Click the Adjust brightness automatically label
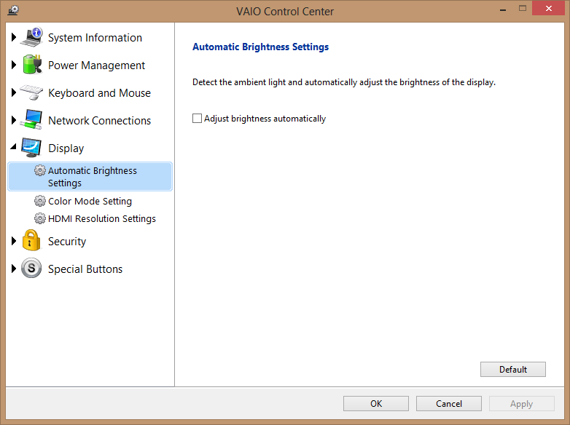Image resolution: width=570 pixels, height=425 pixels. click(x=265, y=119)
